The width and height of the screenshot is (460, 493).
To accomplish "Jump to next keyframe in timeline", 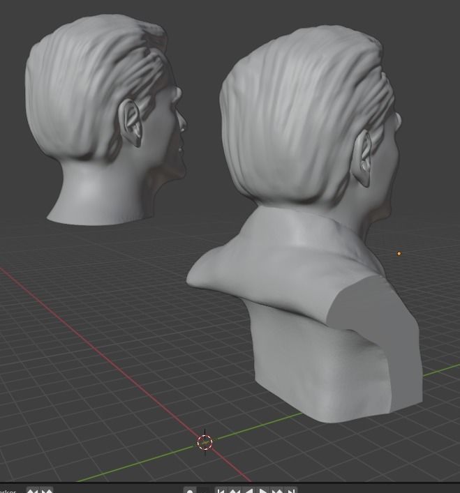I will click(x=277, y=490).
